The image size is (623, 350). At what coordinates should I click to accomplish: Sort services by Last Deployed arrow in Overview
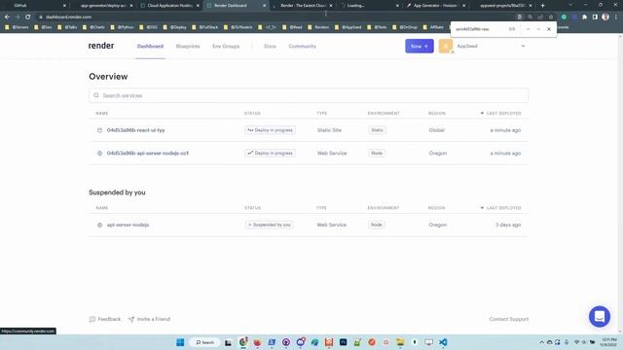tap(482, 114)
